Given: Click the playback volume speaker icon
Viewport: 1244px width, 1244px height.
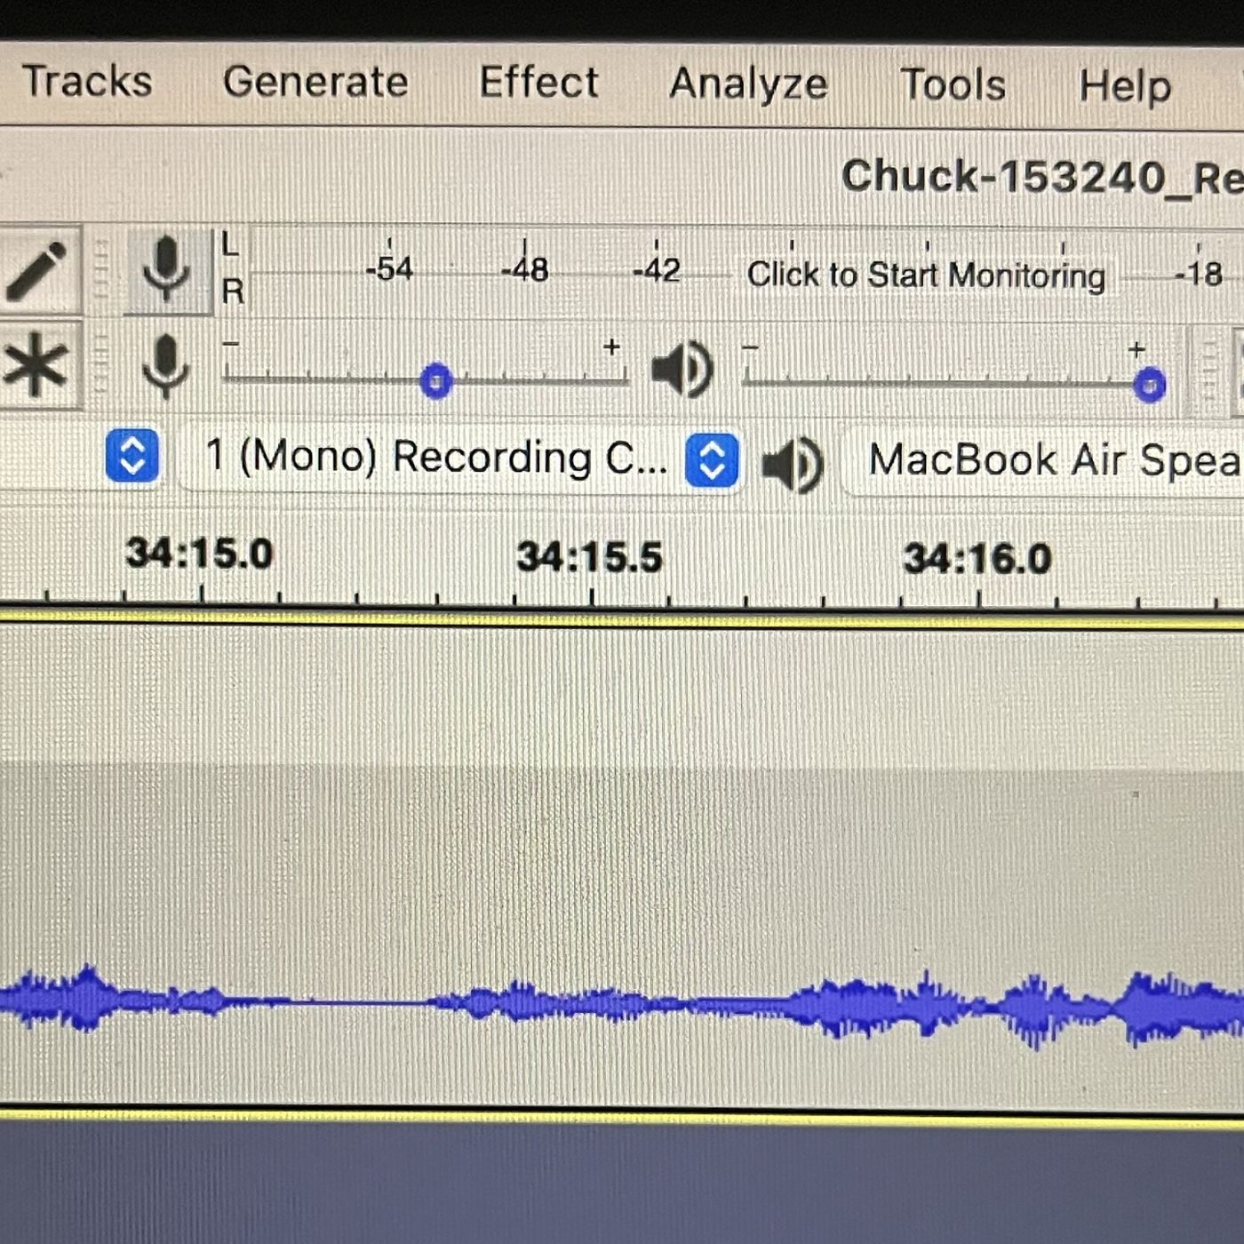Looking at the screenshot, I should point(682,368).
